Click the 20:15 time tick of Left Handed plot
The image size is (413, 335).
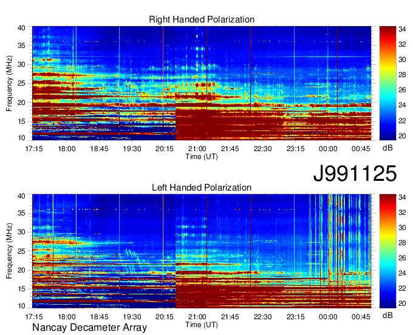(165, 317)
